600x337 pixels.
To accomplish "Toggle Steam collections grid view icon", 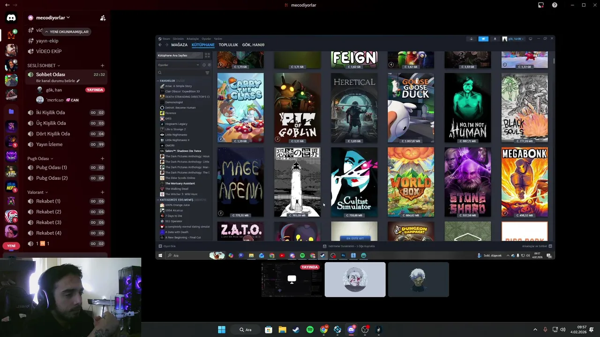I will pos(207,55).
